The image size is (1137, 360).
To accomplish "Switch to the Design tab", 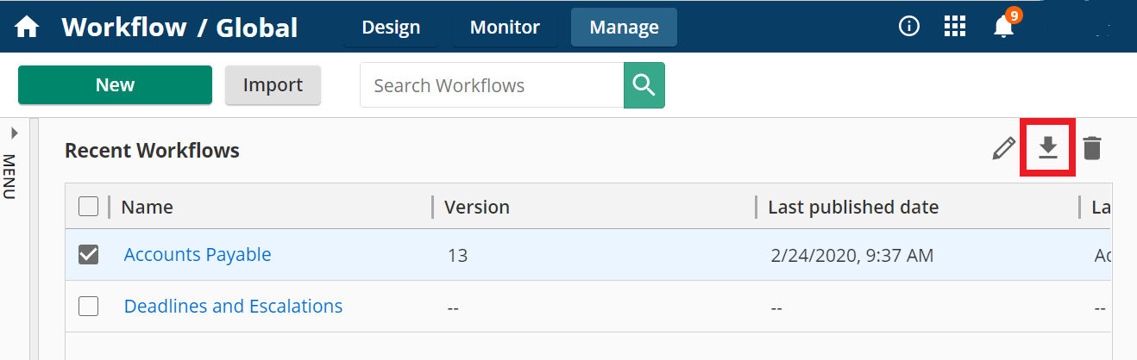I will tap(391, 28).
